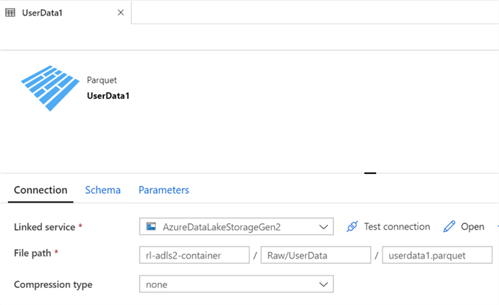
Task: Expand the Linked service dropdown arrow
Action: coord(324,227)
